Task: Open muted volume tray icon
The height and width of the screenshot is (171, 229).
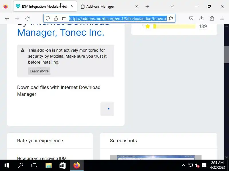Action: click(x=197, y=165)
